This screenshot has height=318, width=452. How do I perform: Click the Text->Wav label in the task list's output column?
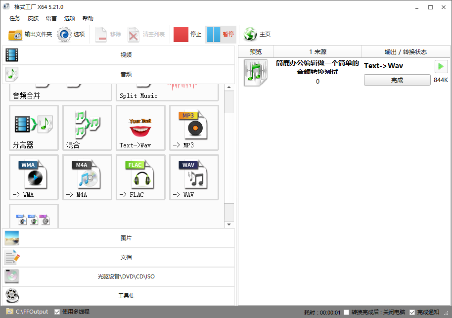[383, 66]
